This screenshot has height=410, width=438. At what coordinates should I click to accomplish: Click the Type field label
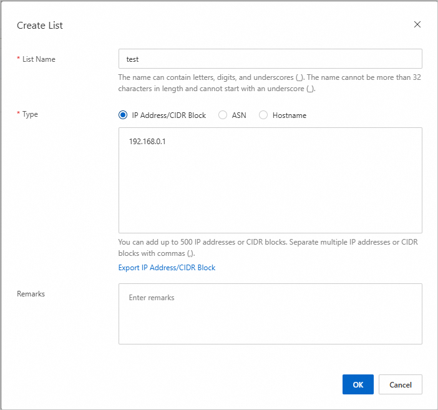(30, 114)
